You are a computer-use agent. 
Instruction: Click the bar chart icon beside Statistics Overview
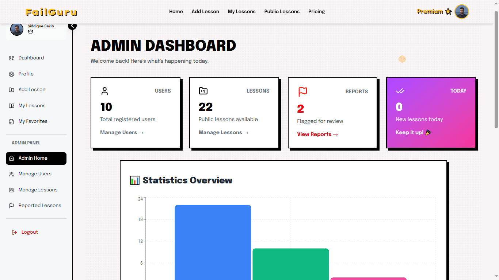click(x=135, y=180)
